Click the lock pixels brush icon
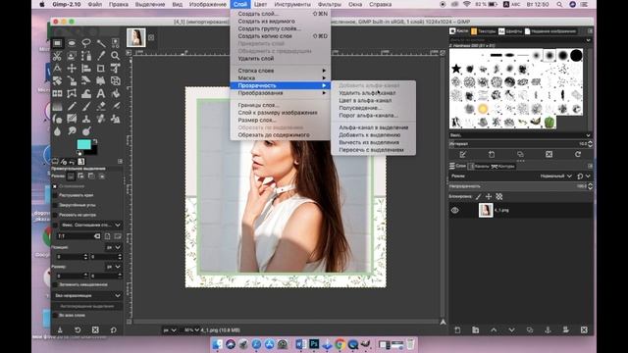This screenshot has height=353, width=628. (x=478, y=196)
